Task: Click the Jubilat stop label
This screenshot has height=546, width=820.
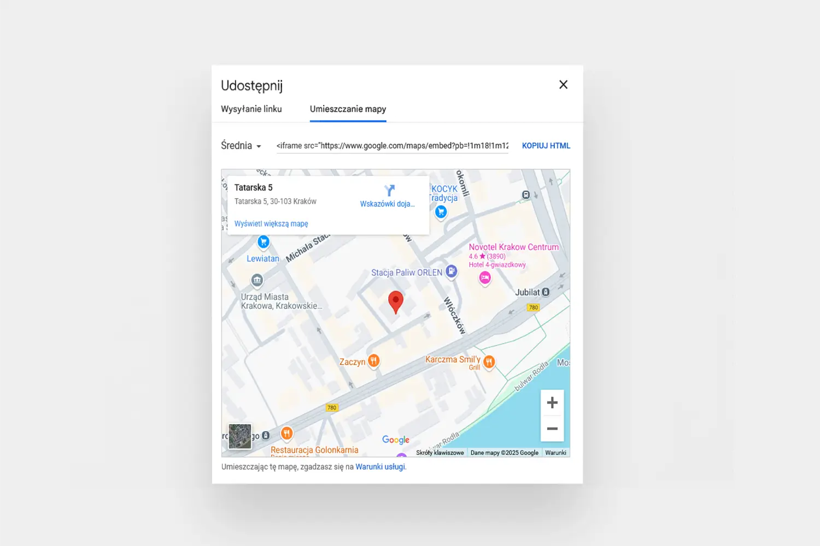Action: (x=527, y=292)
